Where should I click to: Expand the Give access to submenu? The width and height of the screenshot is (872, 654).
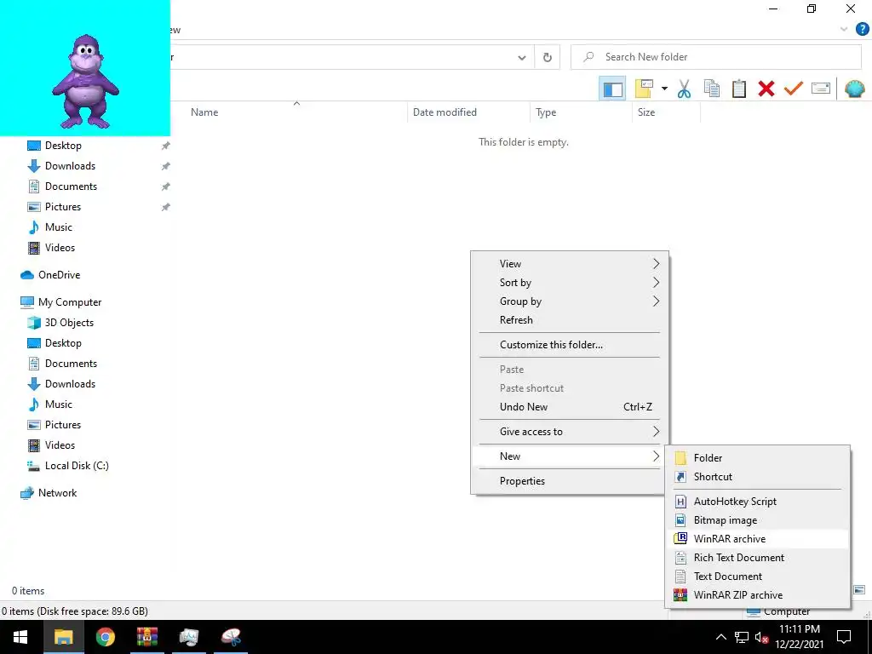[x=569, y=432]
